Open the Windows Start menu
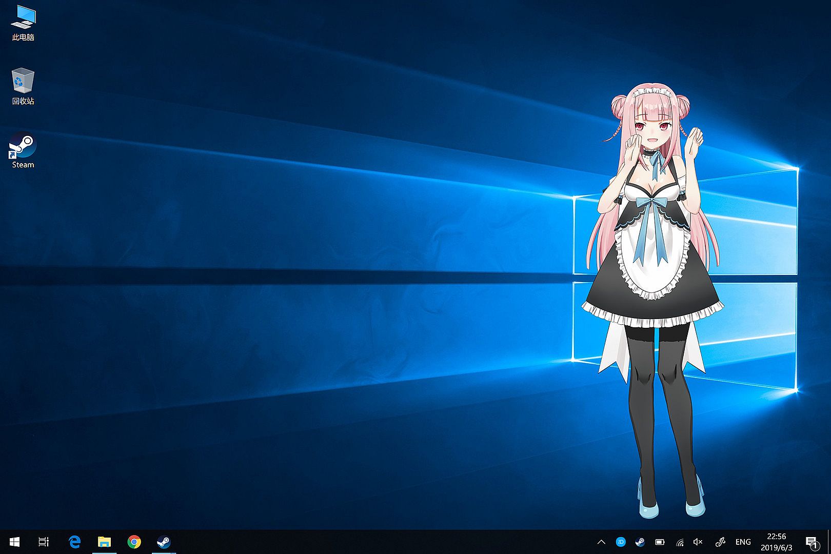The width and height of the screenshot is (831, 554). click(14, 542)
